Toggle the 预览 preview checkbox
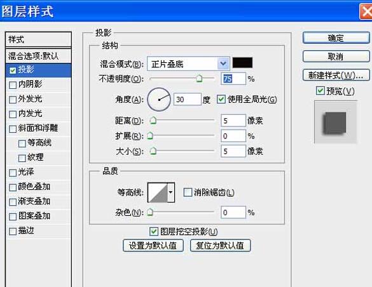The height and width of the screenshot is (287, 372). [x=320, y=91]
